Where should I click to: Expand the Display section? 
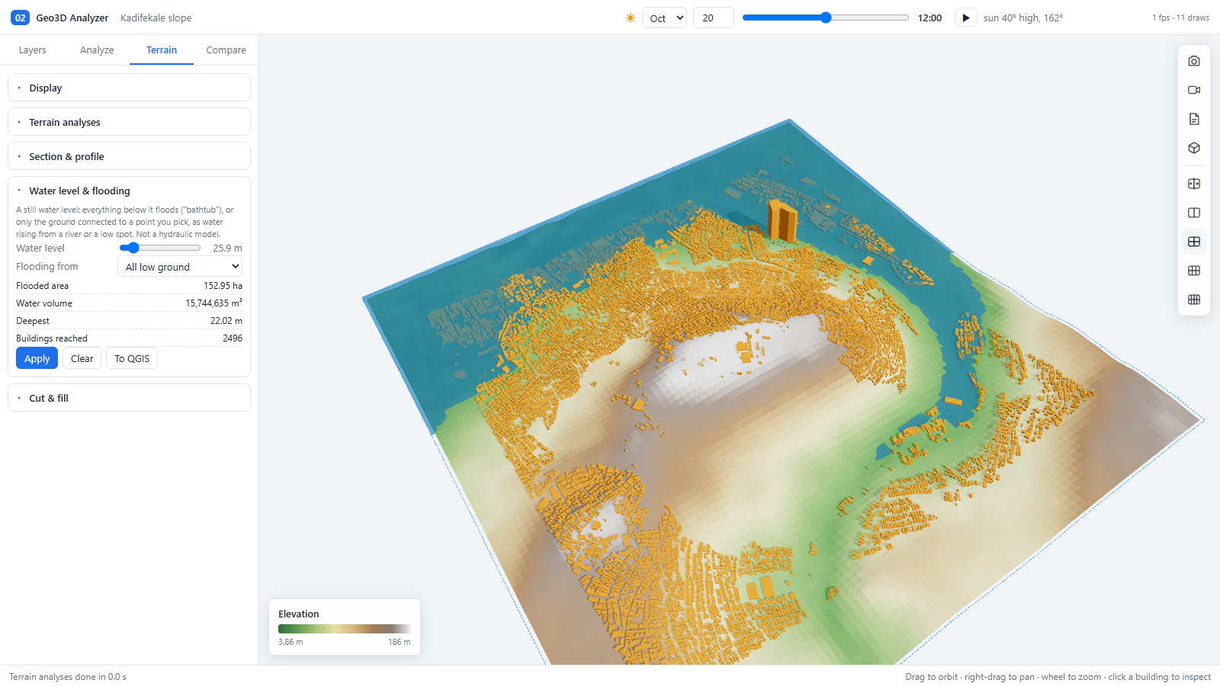129,88
